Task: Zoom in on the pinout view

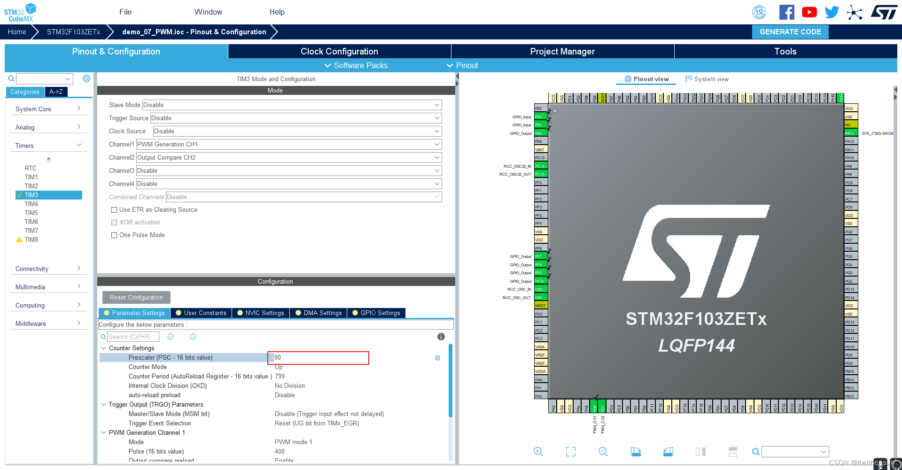Action: 538,452
